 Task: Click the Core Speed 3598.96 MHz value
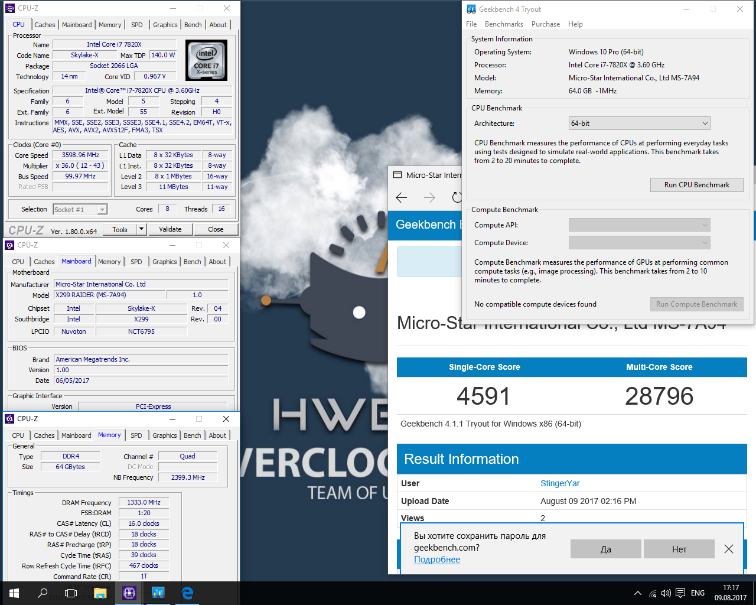(x=80, y=155)
